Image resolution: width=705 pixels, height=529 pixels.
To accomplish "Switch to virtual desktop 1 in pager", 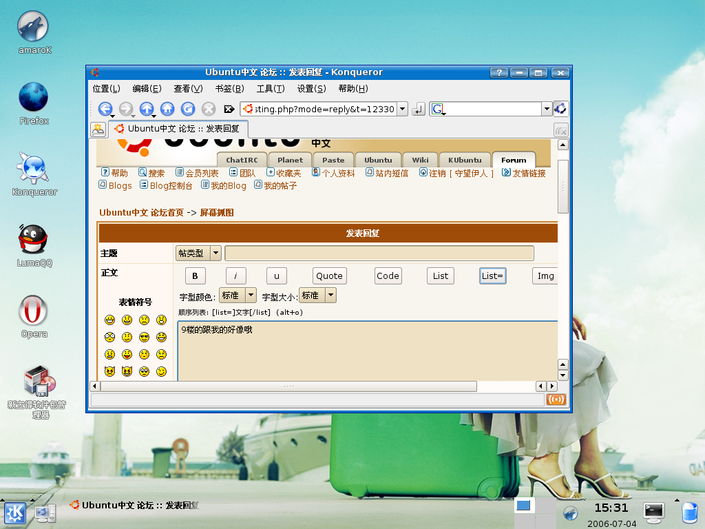I will click(x=523, y=506).
